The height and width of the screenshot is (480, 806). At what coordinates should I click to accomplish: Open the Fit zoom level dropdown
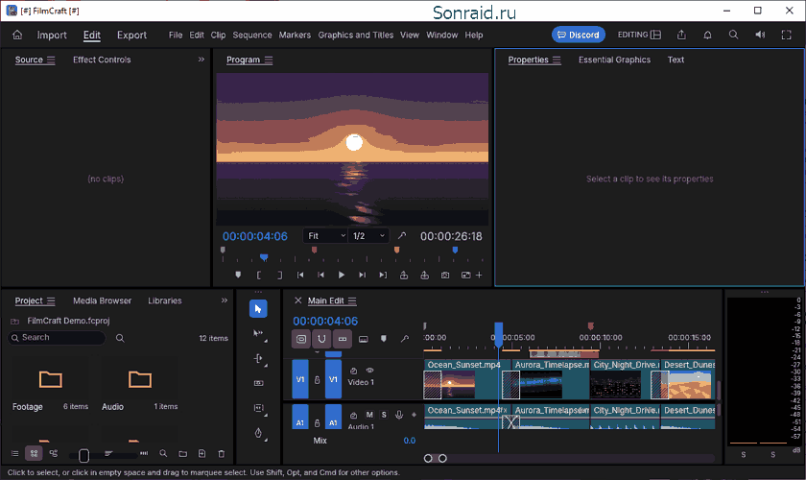(326, 235)
